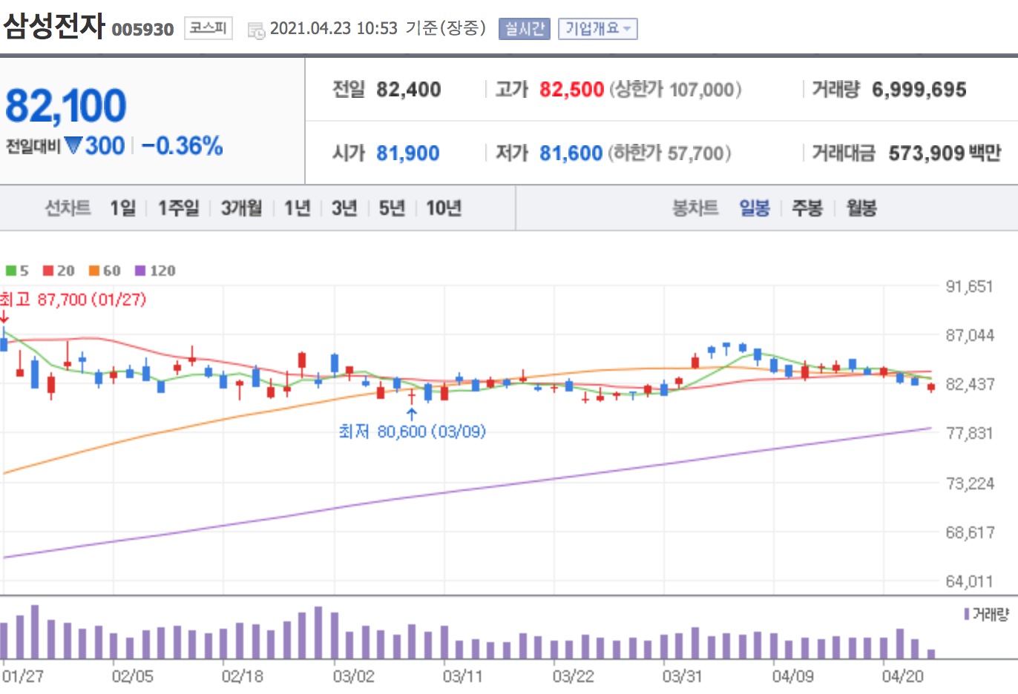Select the 10년 line chart tab

[x=444, y=208]
